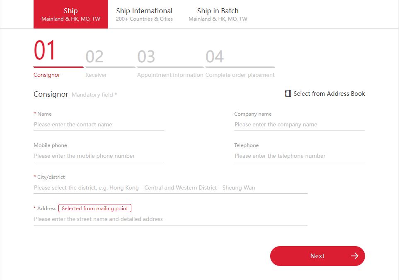Click the Telephone label

click(x=247, y=145)
